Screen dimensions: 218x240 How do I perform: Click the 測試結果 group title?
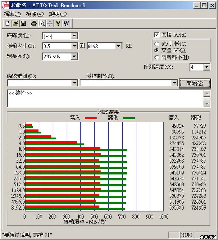108,112
